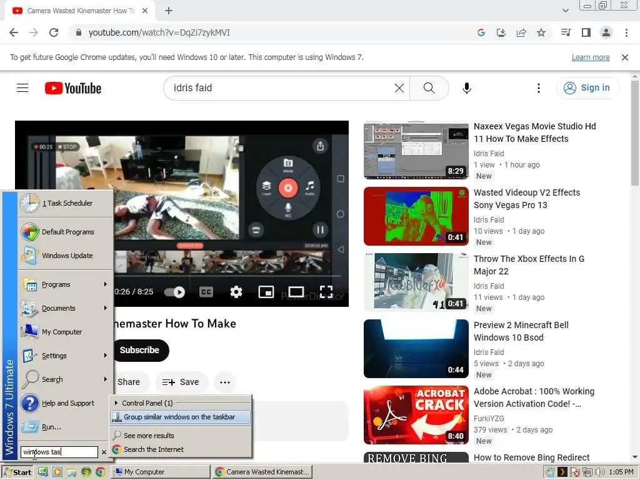The width and height of the screenshot is (640, 480).
Task: Open Default Programs from Start menu
Action: pos(65,232)
